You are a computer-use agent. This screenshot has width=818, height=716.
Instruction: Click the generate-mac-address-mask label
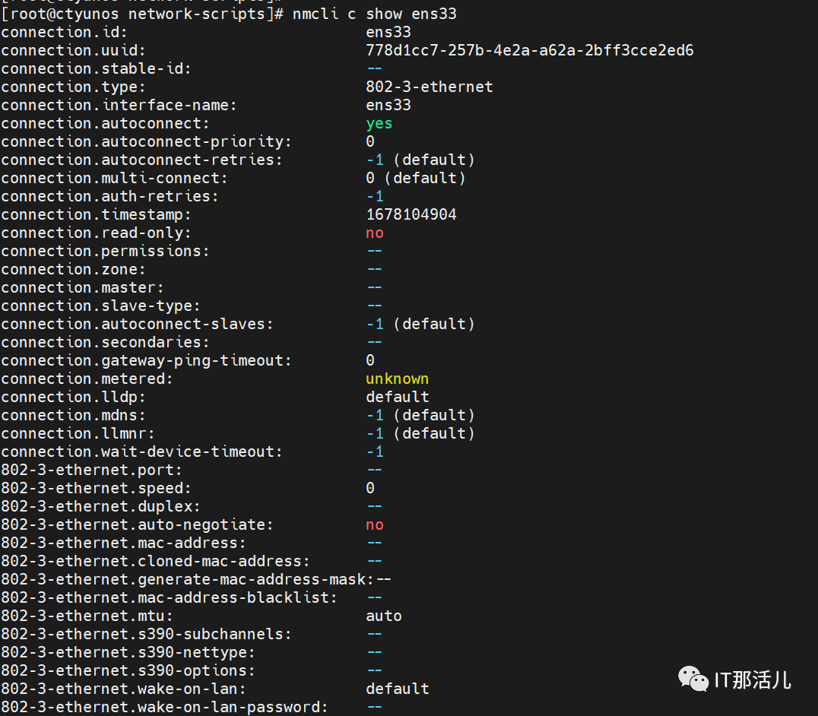click(187, 579)
